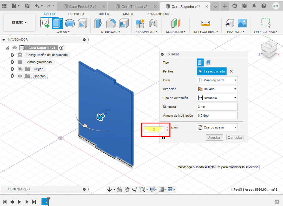283x206 pixels.
Task: Click the New Component icon
Action: click(x=140, y=23)
